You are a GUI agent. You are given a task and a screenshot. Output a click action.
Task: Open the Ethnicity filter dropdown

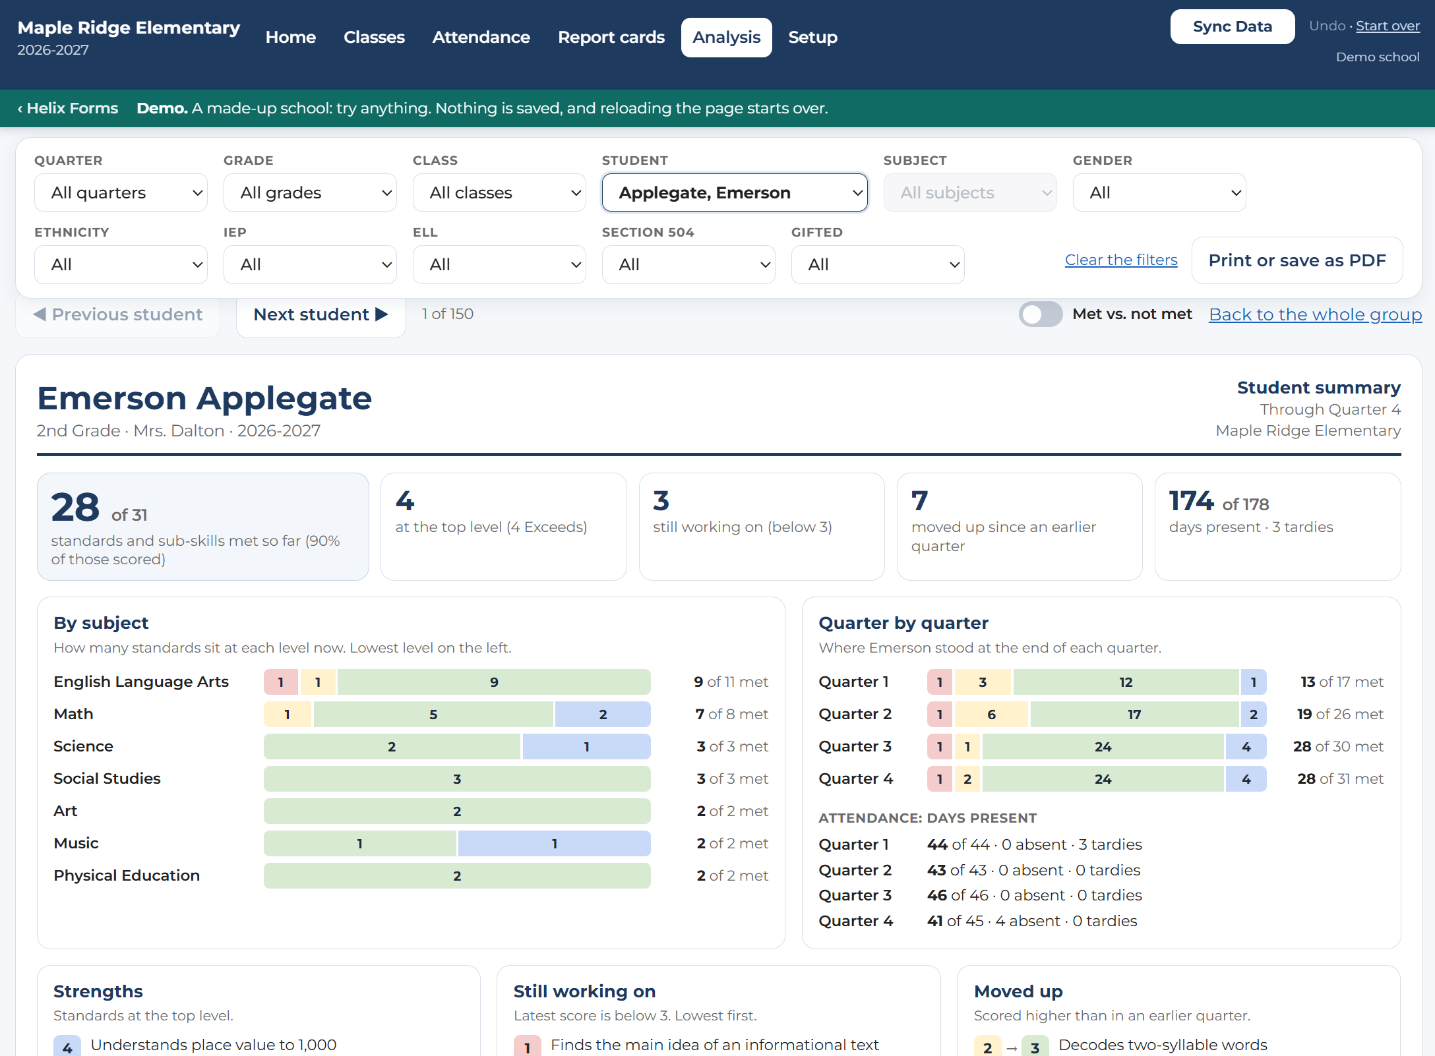click(121, 264)
